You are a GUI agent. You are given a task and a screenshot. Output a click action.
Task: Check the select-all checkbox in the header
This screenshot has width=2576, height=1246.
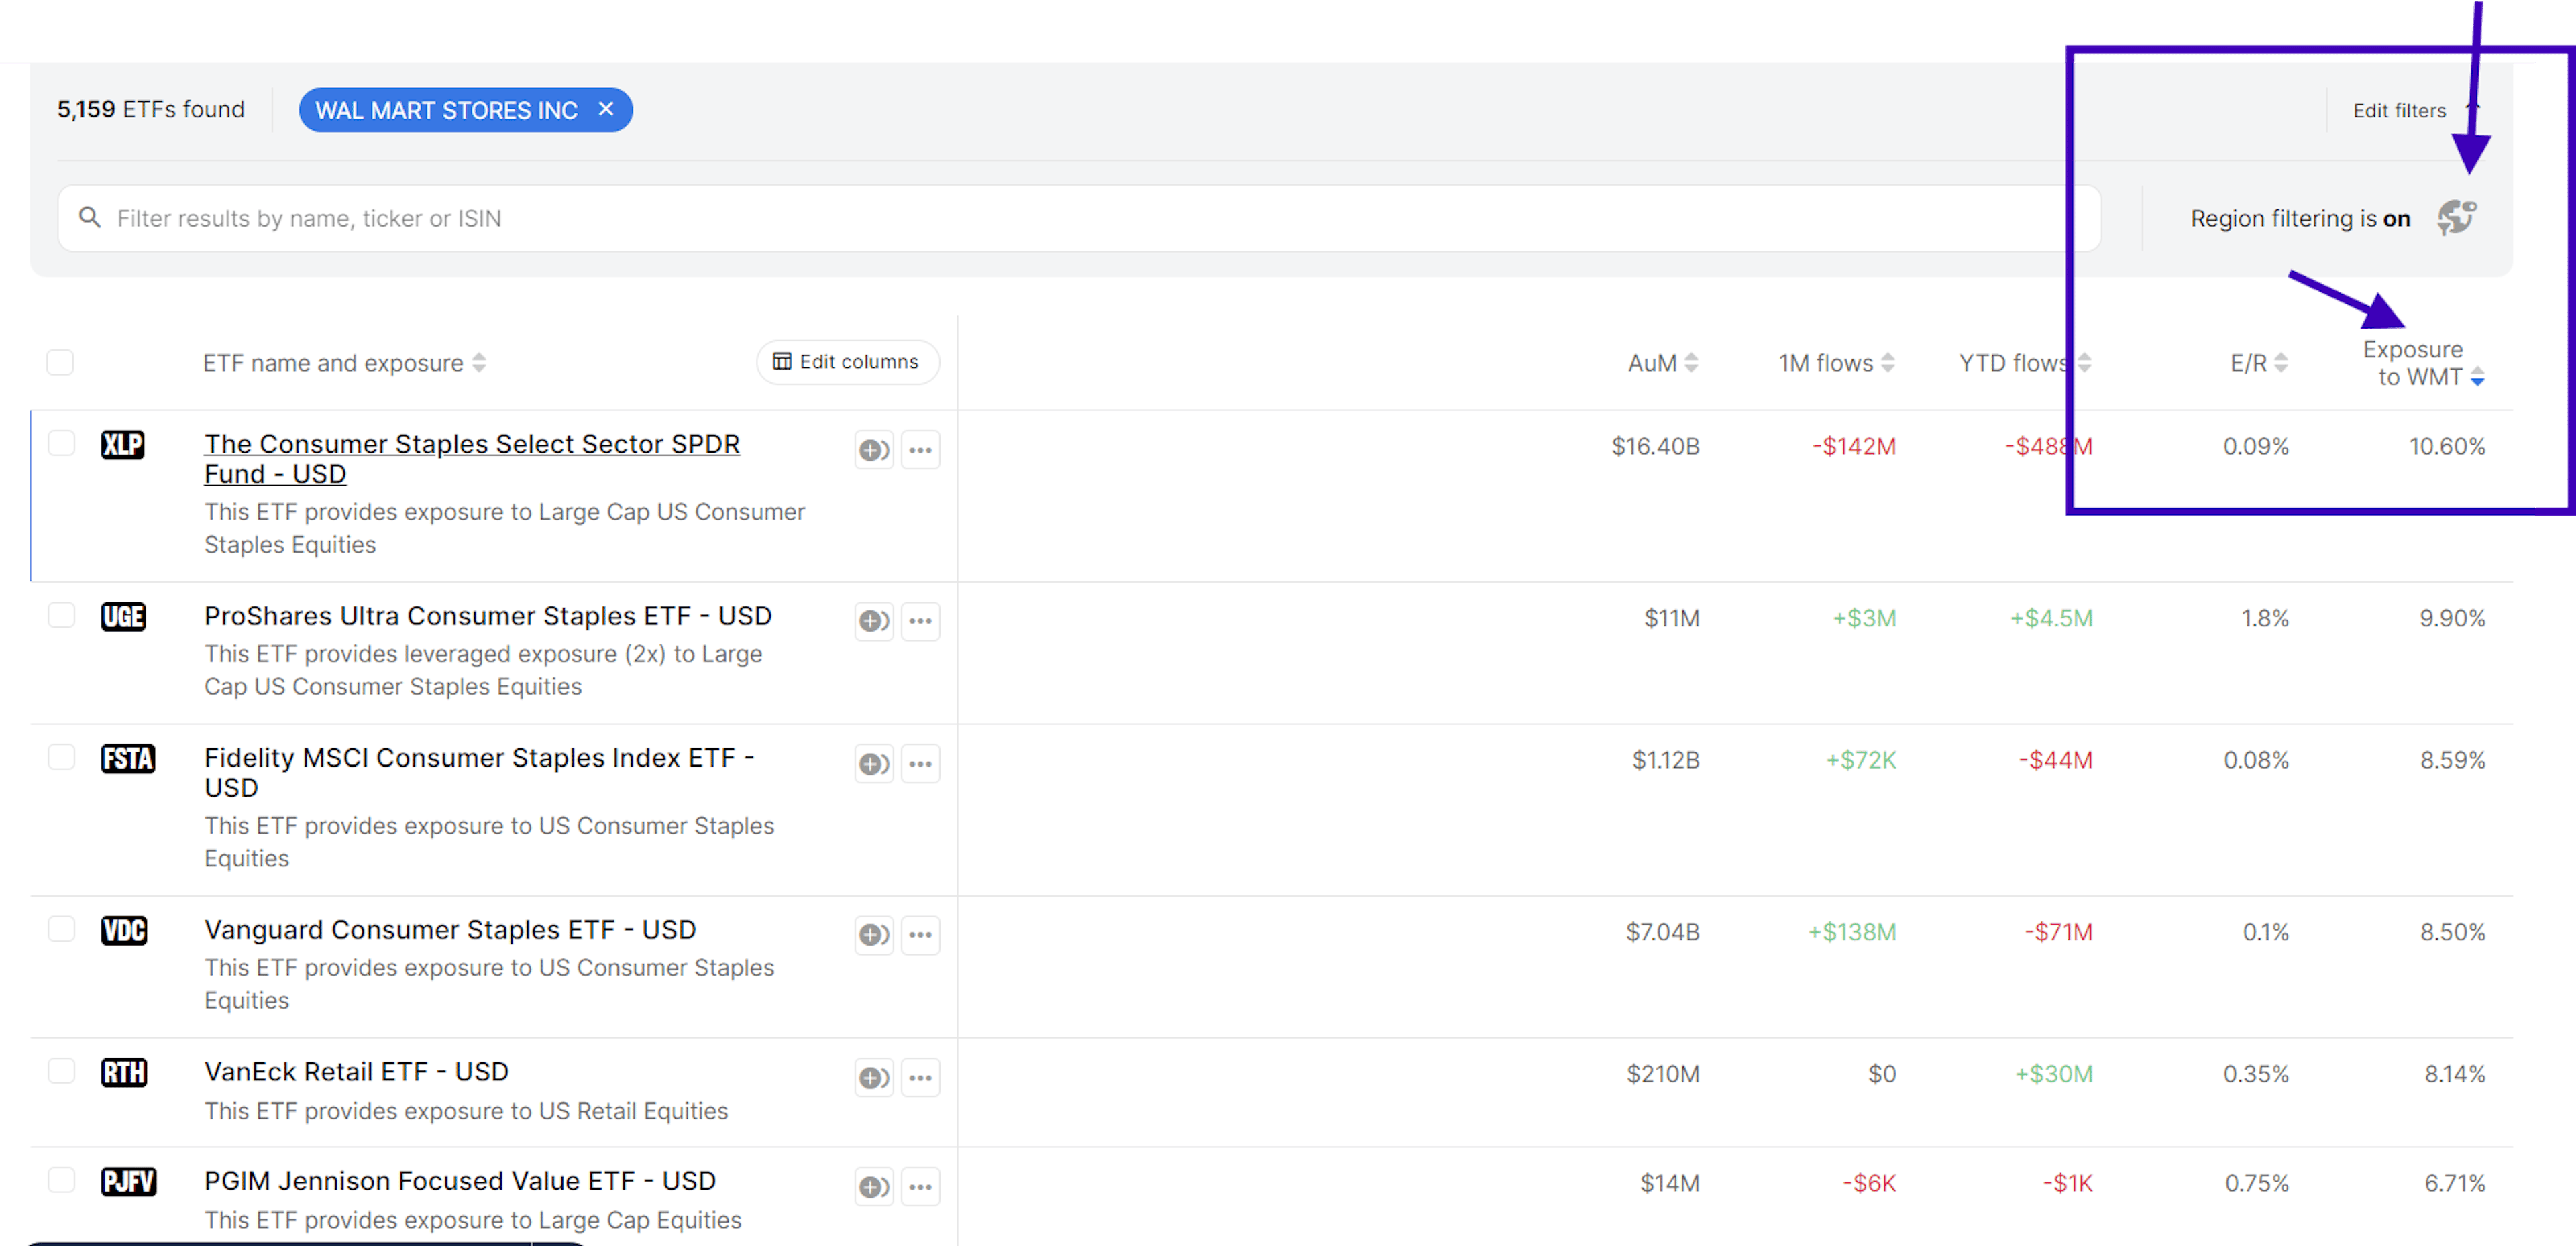(x=60, y=362)
